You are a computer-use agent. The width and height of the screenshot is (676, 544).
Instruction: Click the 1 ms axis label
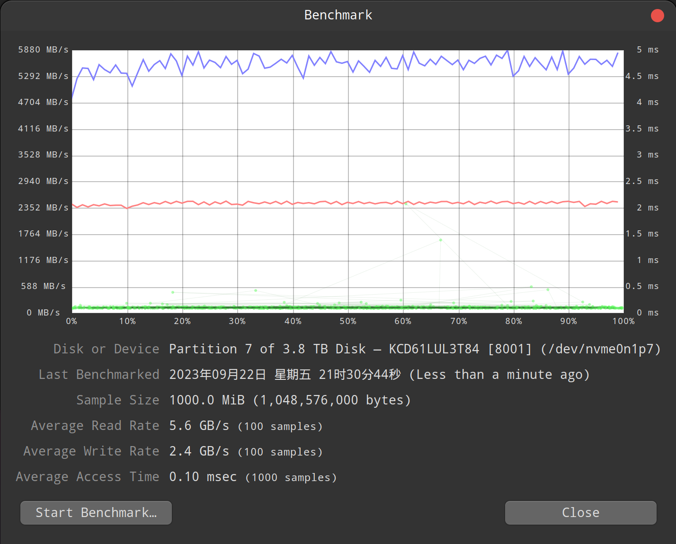tap(648, 260)
